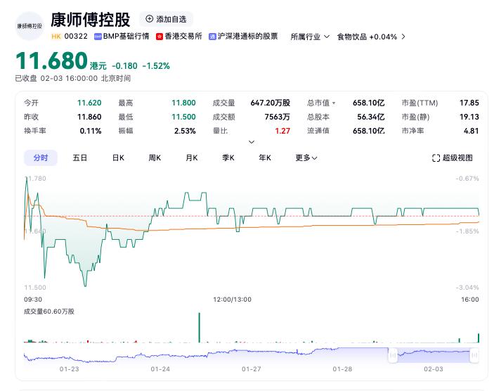Click the 01-27 date on timeline

252,369
